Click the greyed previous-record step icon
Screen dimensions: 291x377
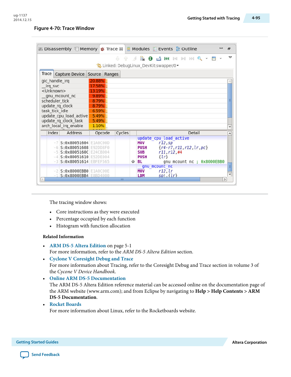pyautogui.click(x=175, y=59)
